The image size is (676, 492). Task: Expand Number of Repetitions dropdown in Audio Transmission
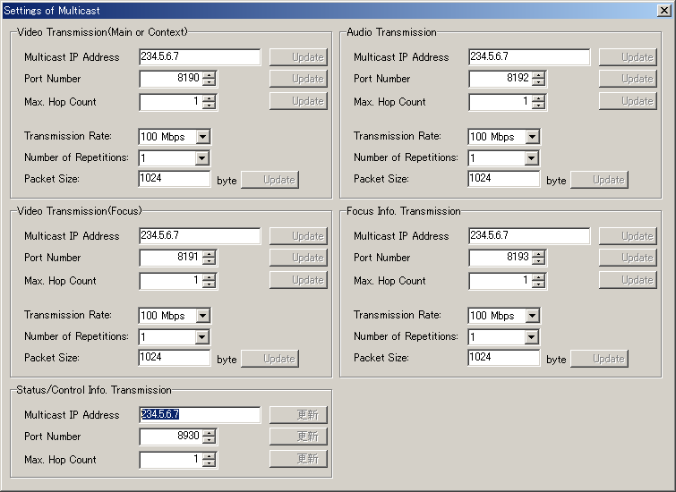532,158
